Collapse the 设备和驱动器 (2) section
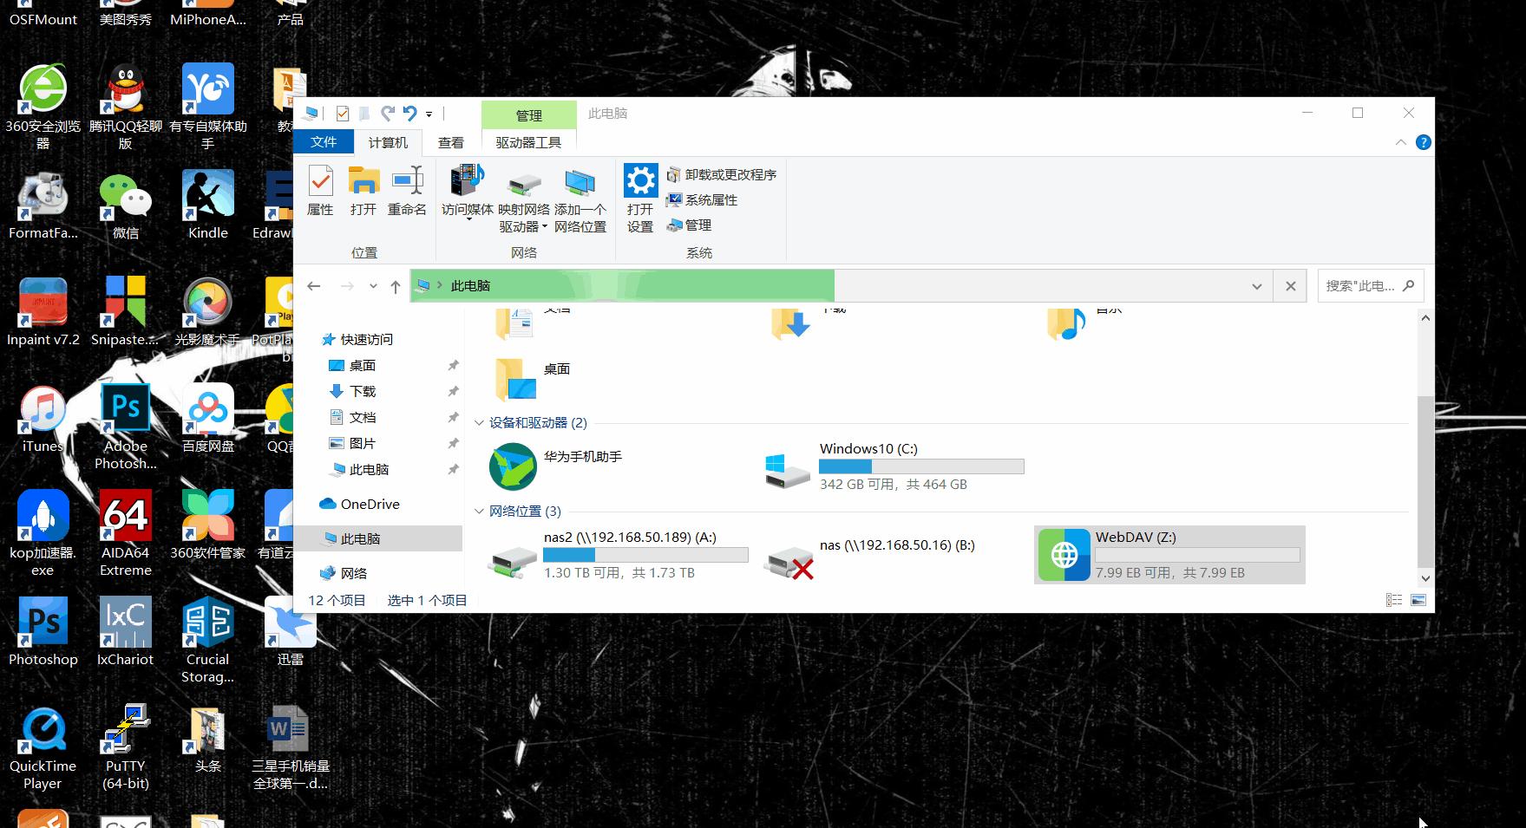 (x=479, y=422)
